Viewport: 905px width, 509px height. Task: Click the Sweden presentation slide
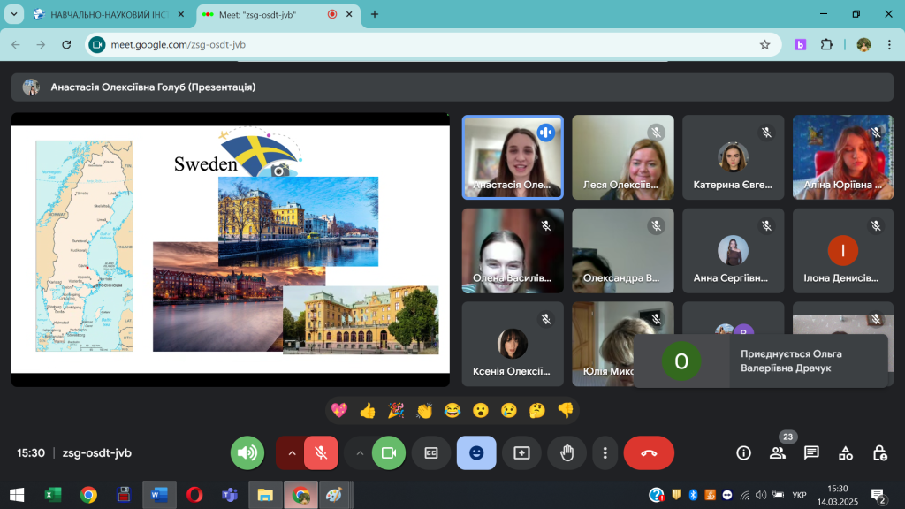(x=230, y=250)
